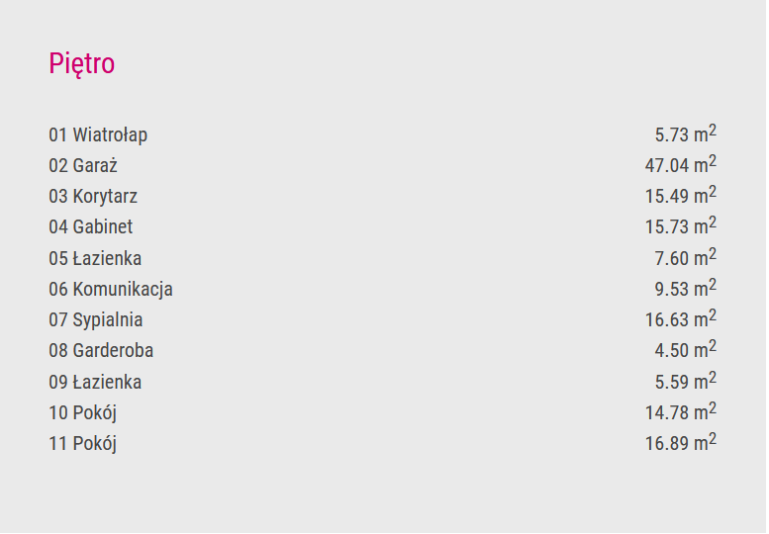Click the 02 Garaż room entry
The height and width of the screenshot is (534, 769).
[83, 165]
